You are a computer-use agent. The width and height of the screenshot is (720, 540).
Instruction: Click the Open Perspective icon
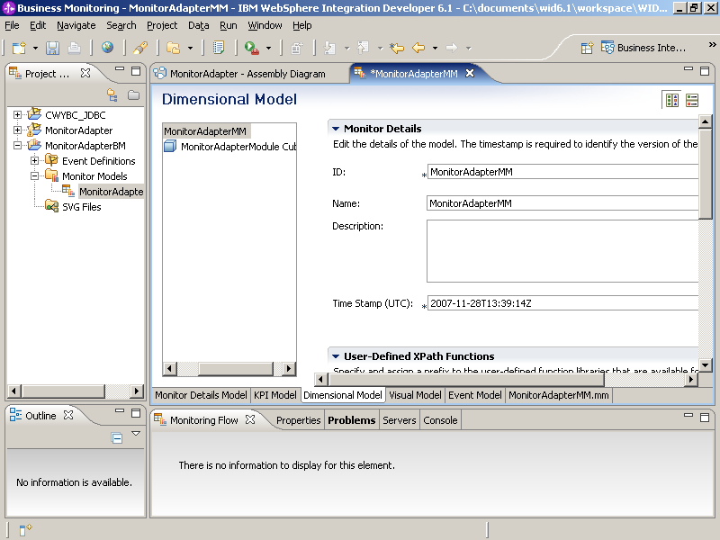coord(587,48)
